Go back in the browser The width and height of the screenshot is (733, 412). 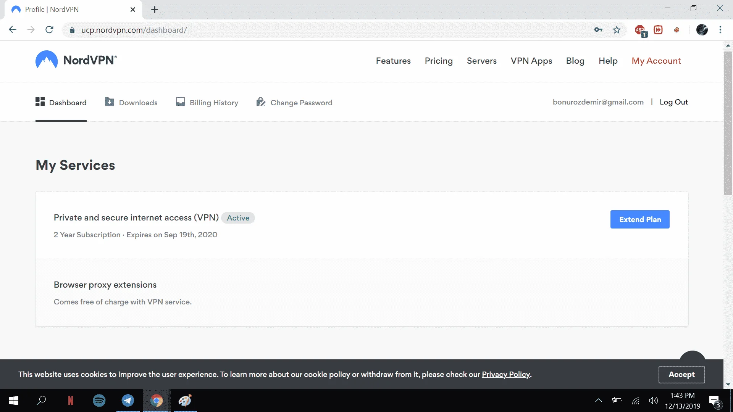click(x=13, y=30)
